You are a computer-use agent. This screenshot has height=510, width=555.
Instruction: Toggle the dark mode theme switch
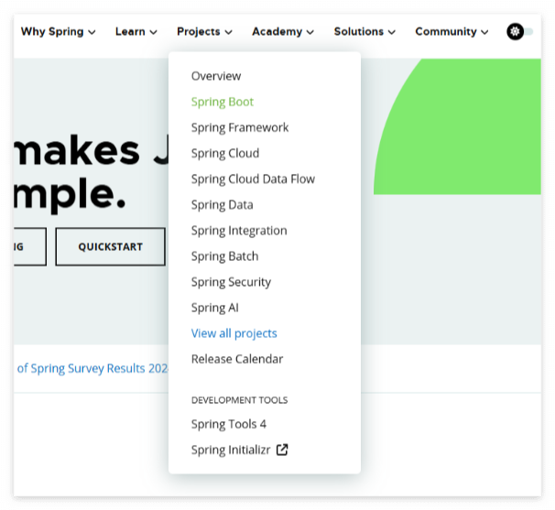pyautogui.click(x=519, y=31)
